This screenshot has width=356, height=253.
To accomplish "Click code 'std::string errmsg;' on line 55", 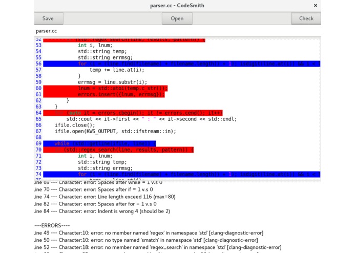I will tap(105, 58).
